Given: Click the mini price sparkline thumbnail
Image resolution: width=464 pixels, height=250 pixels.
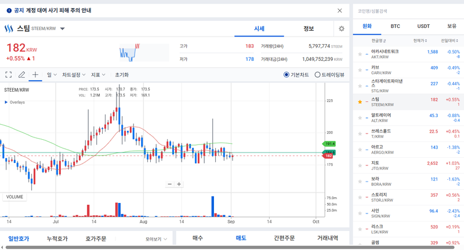Looking at the screenshot, I should pos(144,53).
